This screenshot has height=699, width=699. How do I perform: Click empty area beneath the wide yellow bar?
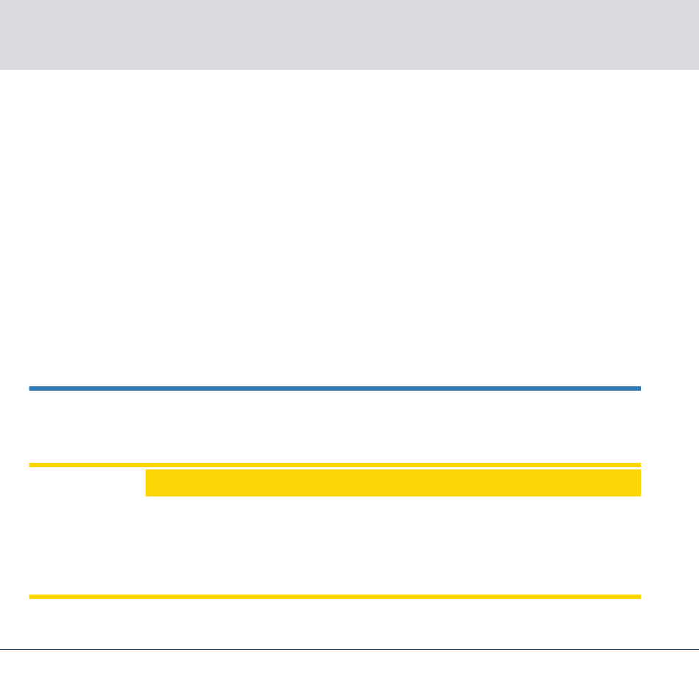[335, 545]
